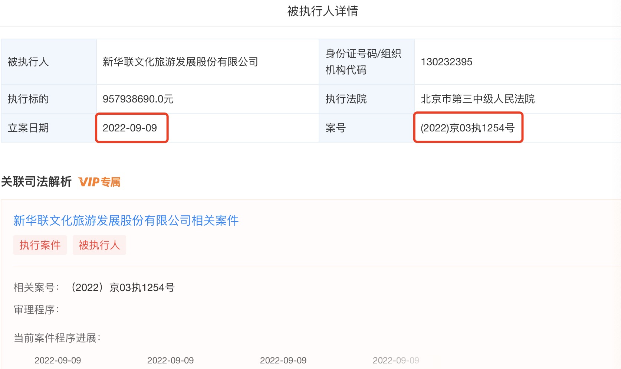The image size is (621, 369).
Task: Click the organization code 130232395
Action: (x=446, y=62)
